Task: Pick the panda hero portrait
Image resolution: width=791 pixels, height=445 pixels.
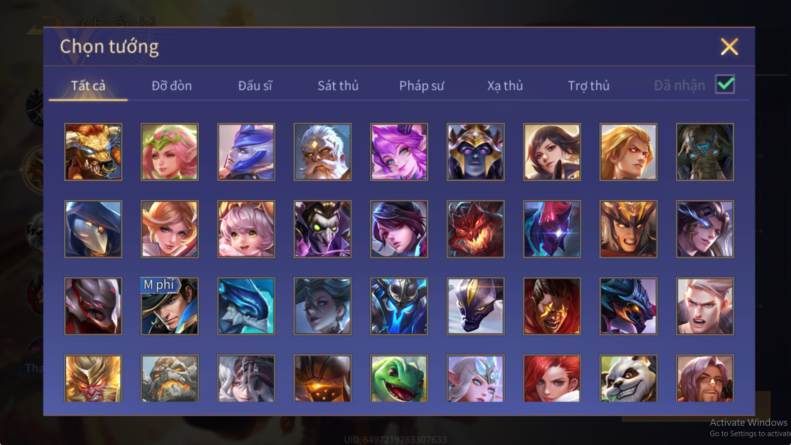Action: coord(628,378)
